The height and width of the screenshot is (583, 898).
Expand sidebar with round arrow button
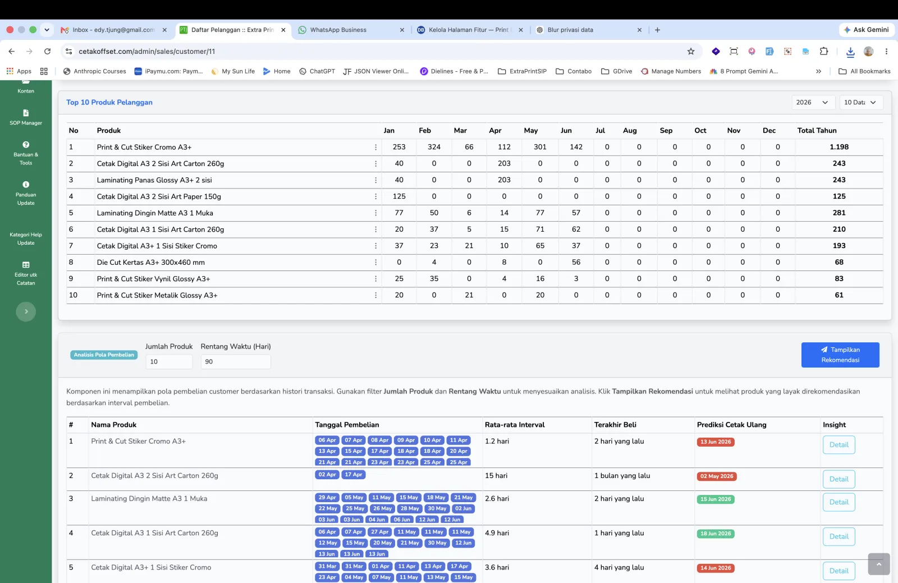[26, 311]
